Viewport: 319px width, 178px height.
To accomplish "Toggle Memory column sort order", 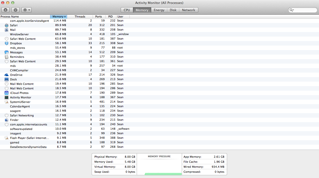I will [x=59, y=17].
